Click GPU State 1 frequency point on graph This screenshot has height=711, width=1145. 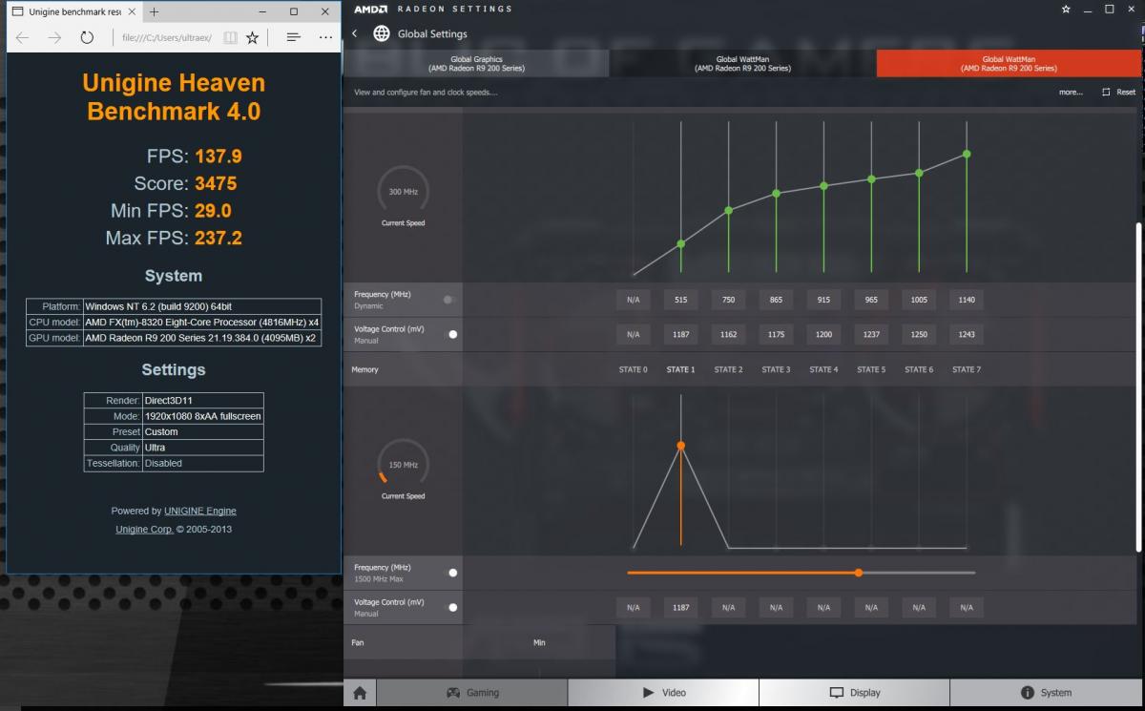point(680,244)
